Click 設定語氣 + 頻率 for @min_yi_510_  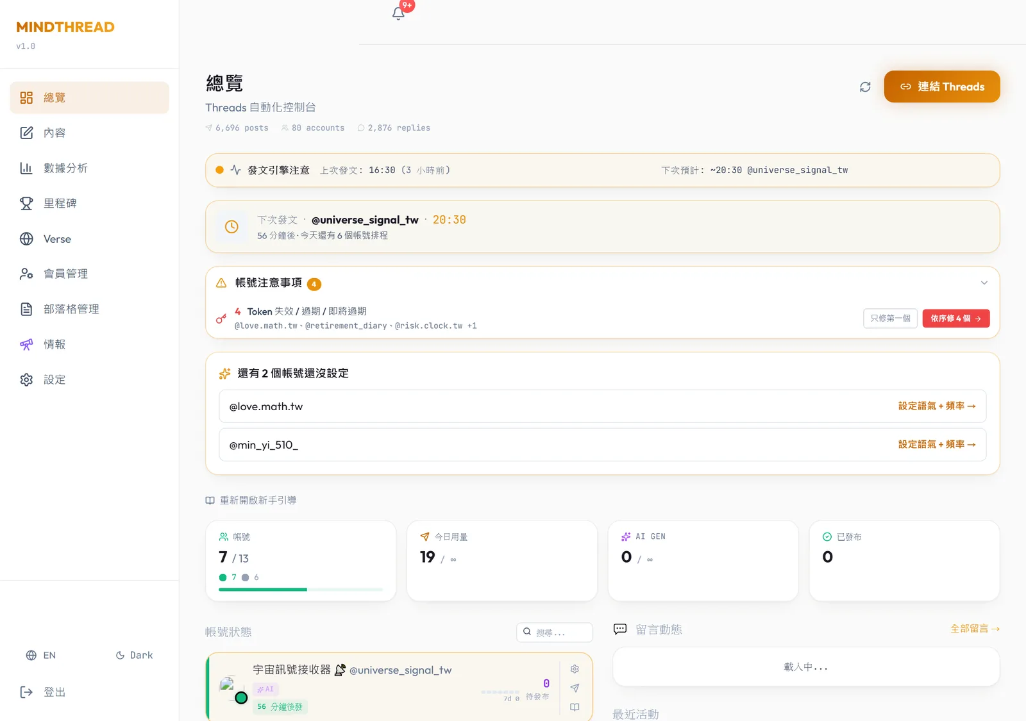937,444
